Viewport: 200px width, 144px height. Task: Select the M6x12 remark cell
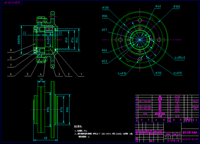click(x=195, y=101)
